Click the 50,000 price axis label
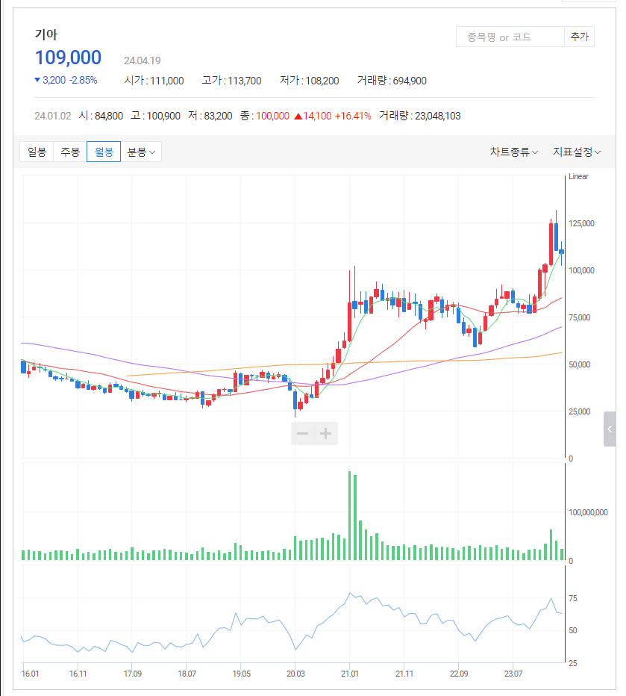 point(580,364)
